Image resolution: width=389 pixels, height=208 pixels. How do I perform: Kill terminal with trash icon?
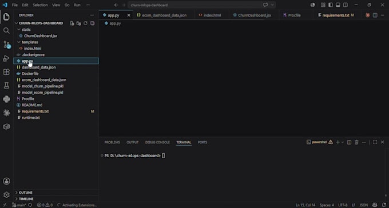pyautogui.click(x=356, y=142)
